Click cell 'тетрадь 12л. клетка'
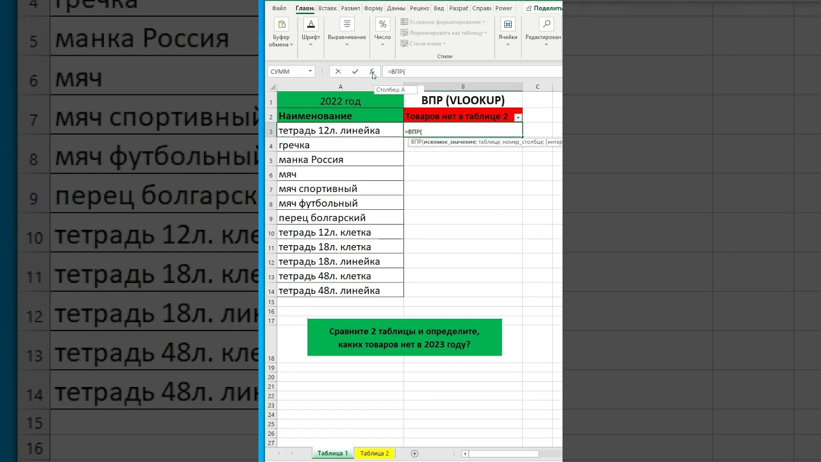Viewport: 821px width, 462px height. (x=340, y=232)
